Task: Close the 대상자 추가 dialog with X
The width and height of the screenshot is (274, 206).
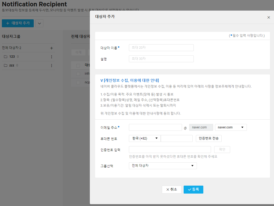Action: 269,17
